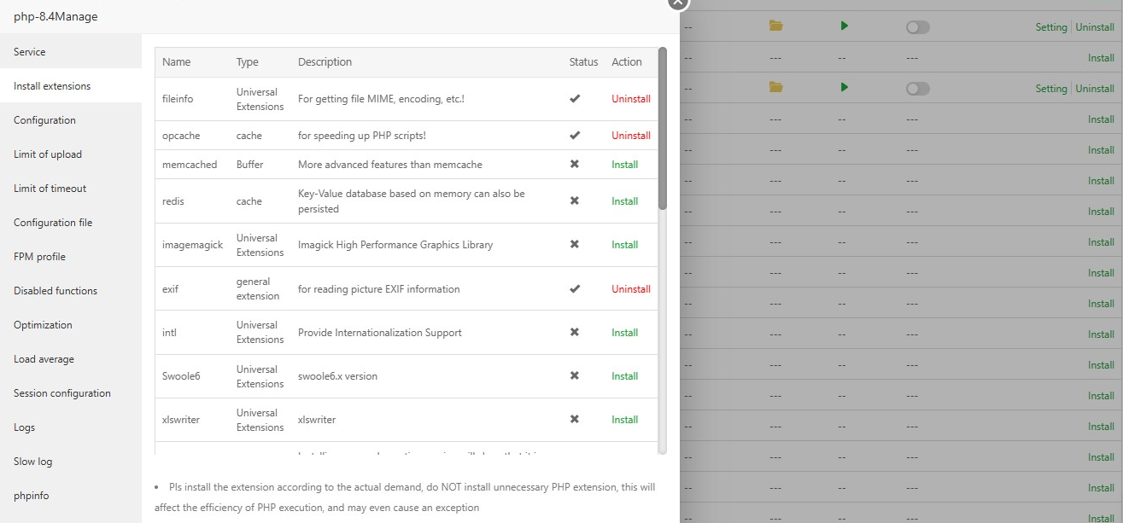Install the redis extension
Image resolution: width=1123 pixels, height=523 pixels.
coord(624,201)
